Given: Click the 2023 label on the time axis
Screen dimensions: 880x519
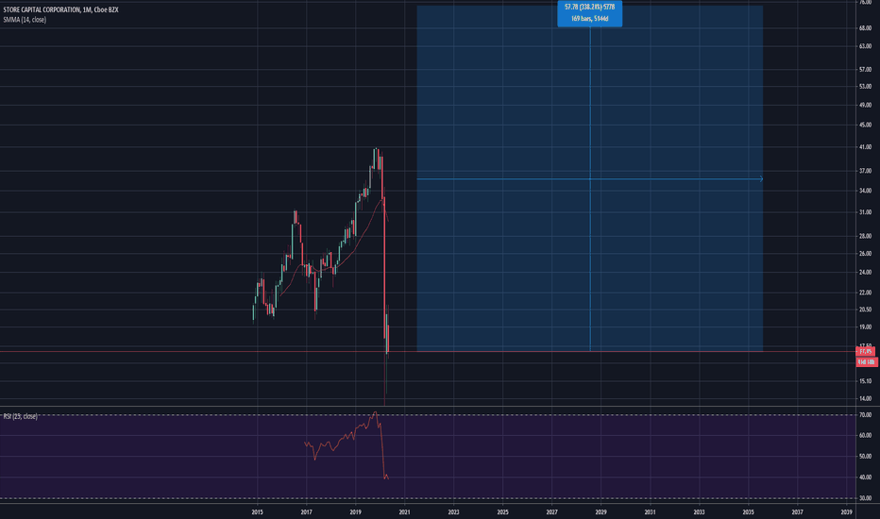Looking at the screenshot, I should click(453, 511).
